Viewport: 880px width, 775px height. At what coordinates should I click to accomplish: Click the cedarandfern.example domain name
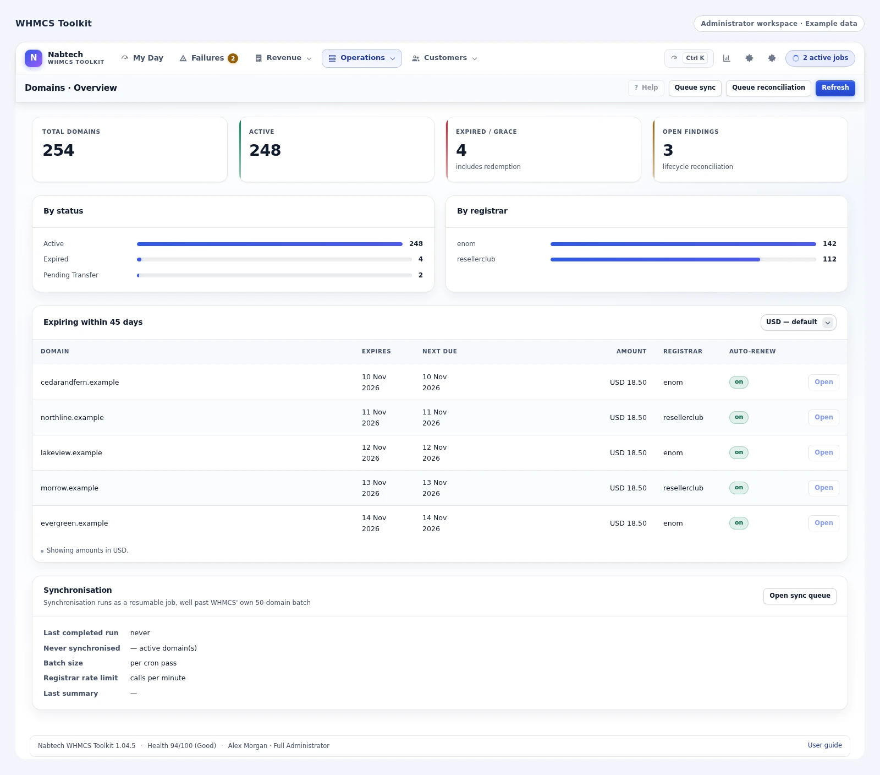[x=80, y=383]
